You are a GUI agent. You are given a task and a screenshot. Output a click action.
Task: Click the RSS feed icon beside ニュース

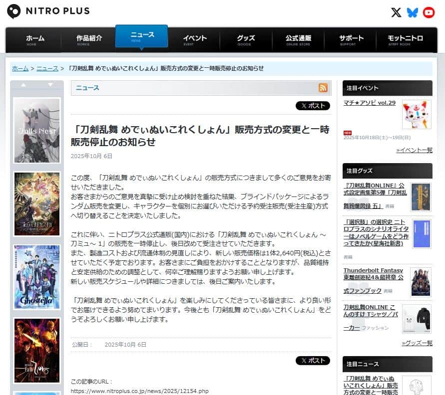(x=323, y=88)
